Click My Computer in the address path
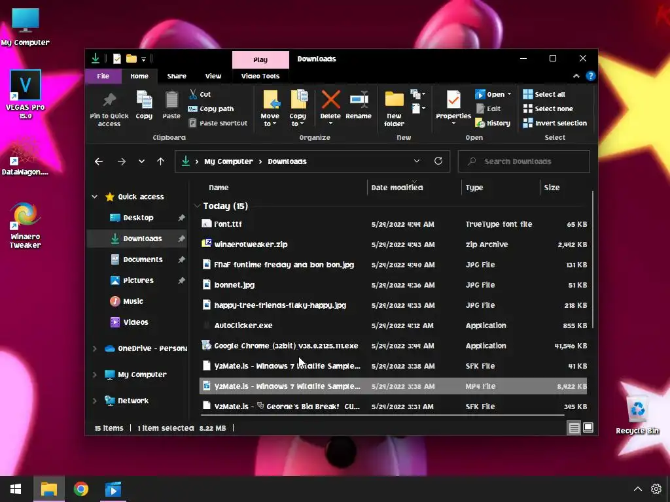Image resolution: width=670 pixels, height=502 pixels. point(228,161)
